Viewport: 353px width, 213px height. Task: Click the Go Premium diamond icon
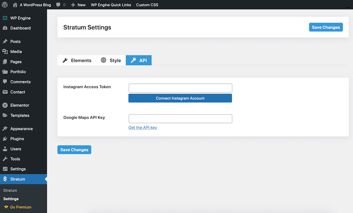pyautogui.click(x=6, y=207)
